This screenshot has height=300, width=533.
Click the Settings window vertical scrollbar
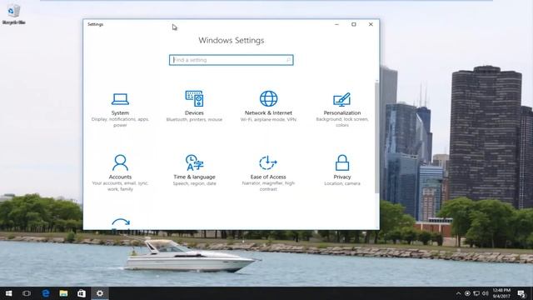click(x=376, y=137)
